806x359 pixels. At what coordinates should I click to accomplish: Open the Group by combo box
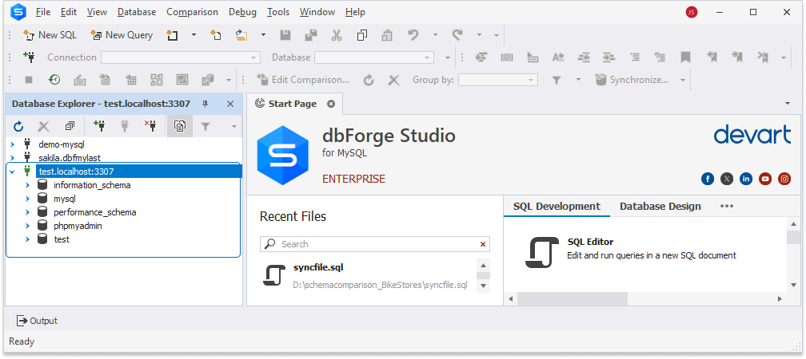click(498, 80)
